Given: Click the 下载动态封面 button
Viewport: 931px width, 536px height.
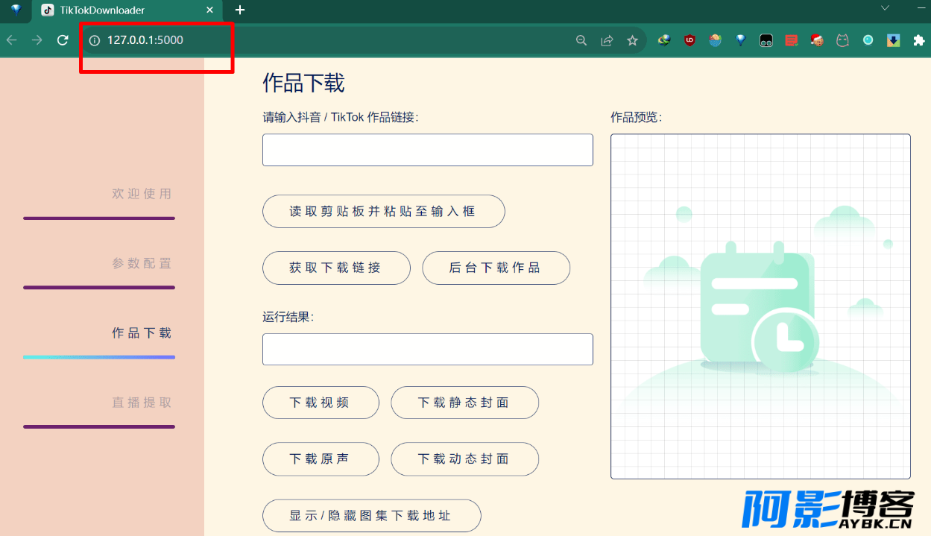Looking at the screenshot, I should 464,458.
